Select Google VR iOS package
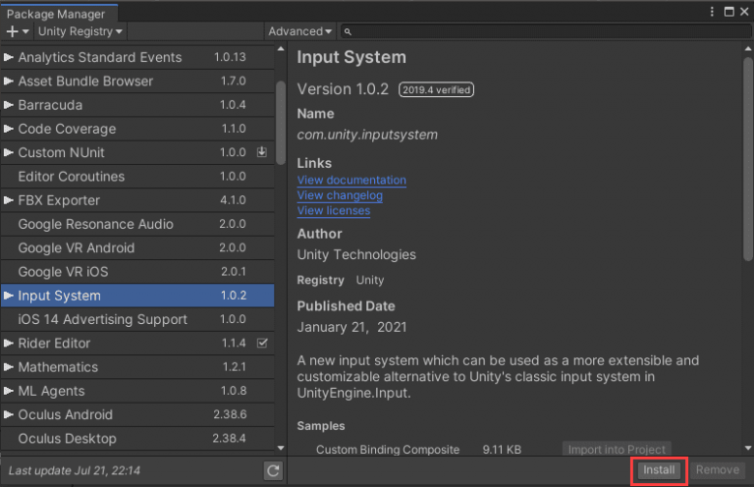The width and height of the screenshot is (754, 487). [x=137, y=272]
